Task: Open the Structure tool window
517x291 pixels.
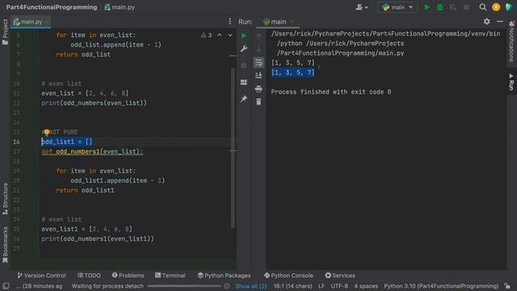Action: [5, 199]
